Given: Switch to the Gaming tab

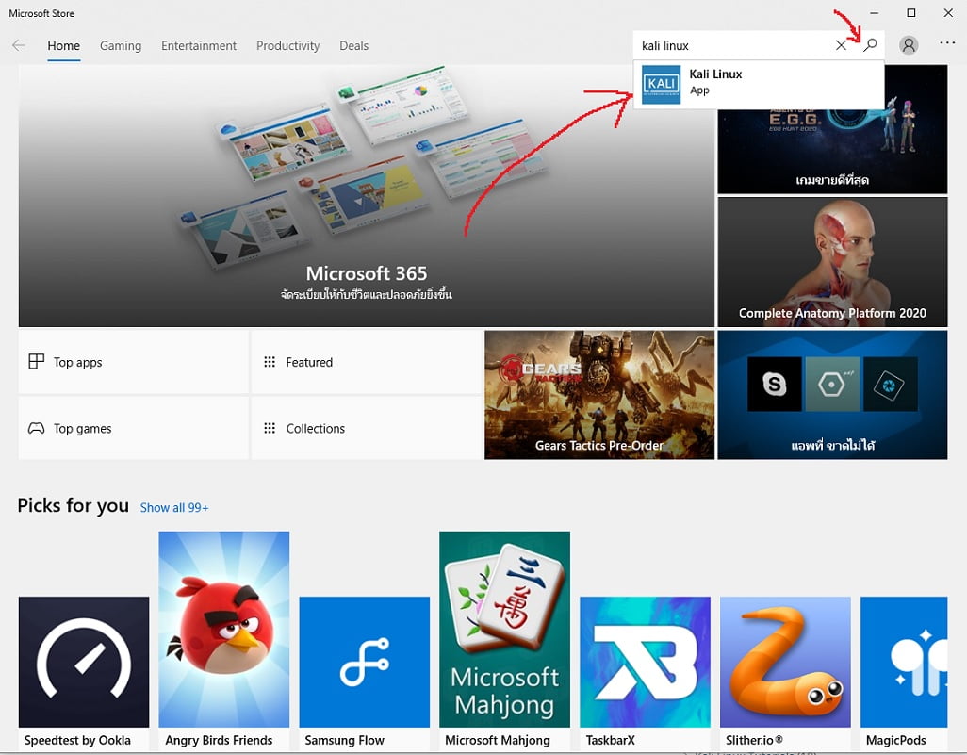Looking at the screenshot, I should tap(121, 46).
